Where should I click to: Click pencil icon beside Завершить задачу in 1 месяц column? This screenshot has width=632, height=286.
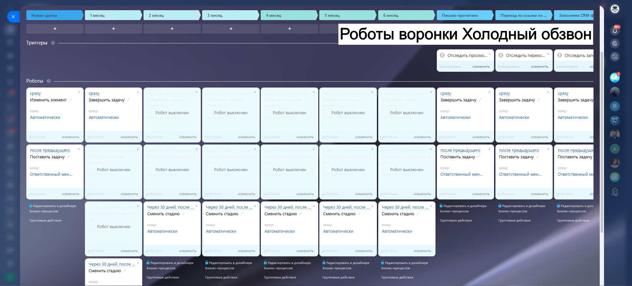(x=128, y=100)
